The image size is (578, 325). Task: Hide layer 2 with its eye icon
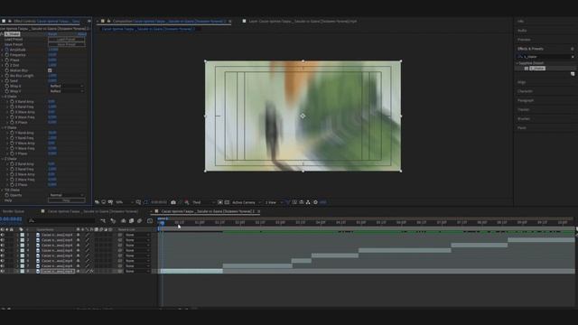pyautogui.click(x=3, y=240)
